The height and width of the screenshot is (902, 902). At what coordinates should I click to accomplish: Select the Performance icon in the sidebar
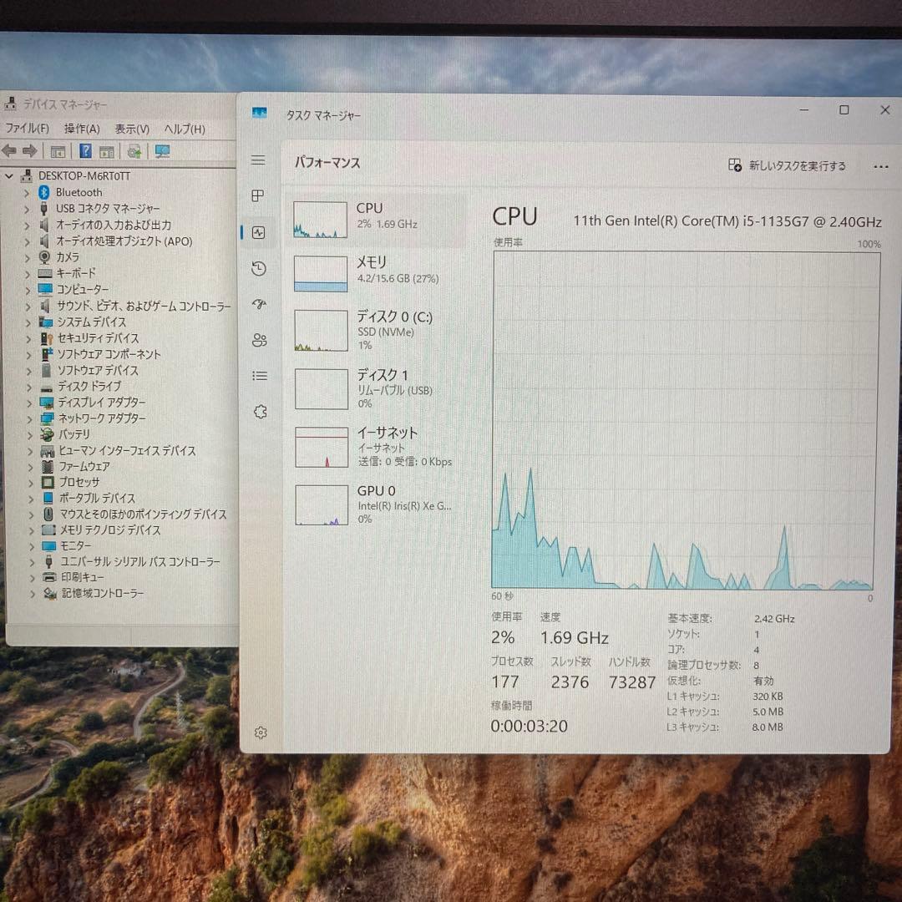tap(259, 232)
